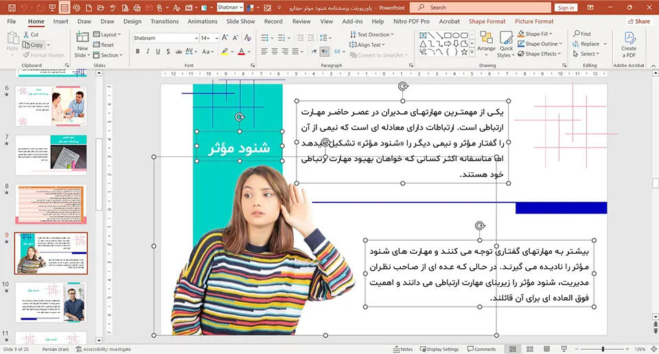Expand Shape Fill options
The height and width of the screenshot is (354, 659).
pos(535,34)
